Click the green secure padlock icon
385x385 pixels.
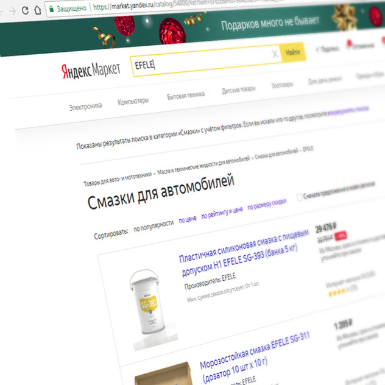coord(52,9)
